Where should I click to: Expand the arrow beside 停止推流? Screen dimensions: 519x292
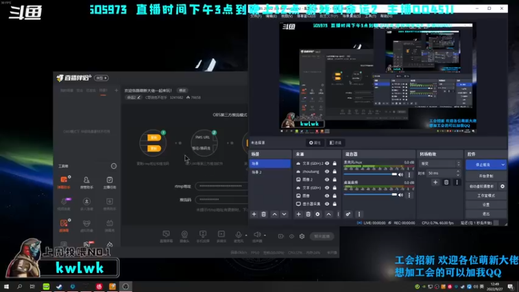pos(503,165)
